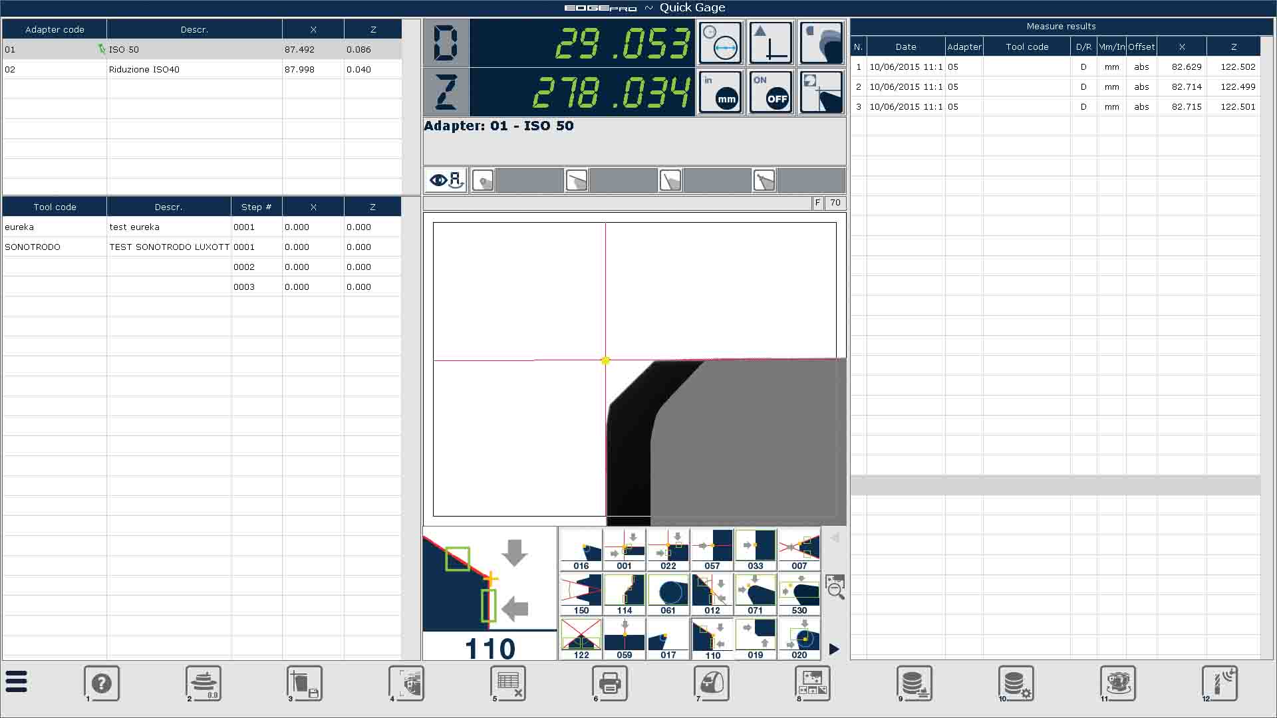1277x718 pixels.
Task: Click the eye auto-view icon
Action: pyautogui.click(x=446, y=180)
